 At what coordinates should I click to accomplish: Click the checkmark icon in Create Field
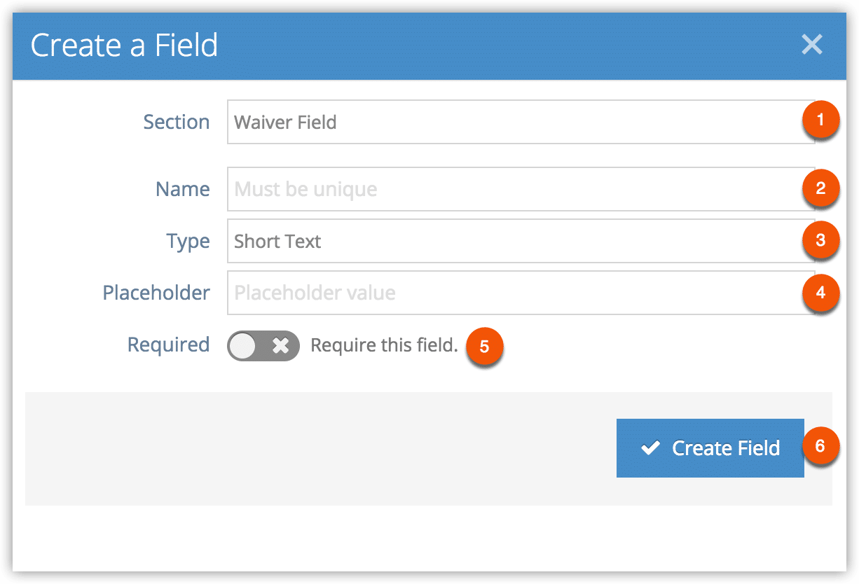[x=651, y=447]
